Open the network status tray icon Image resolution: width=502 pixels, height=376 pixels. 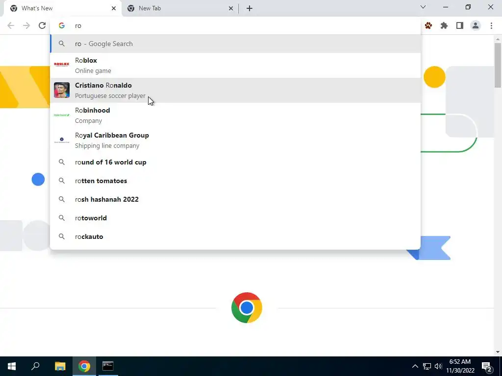click(427, 366)
